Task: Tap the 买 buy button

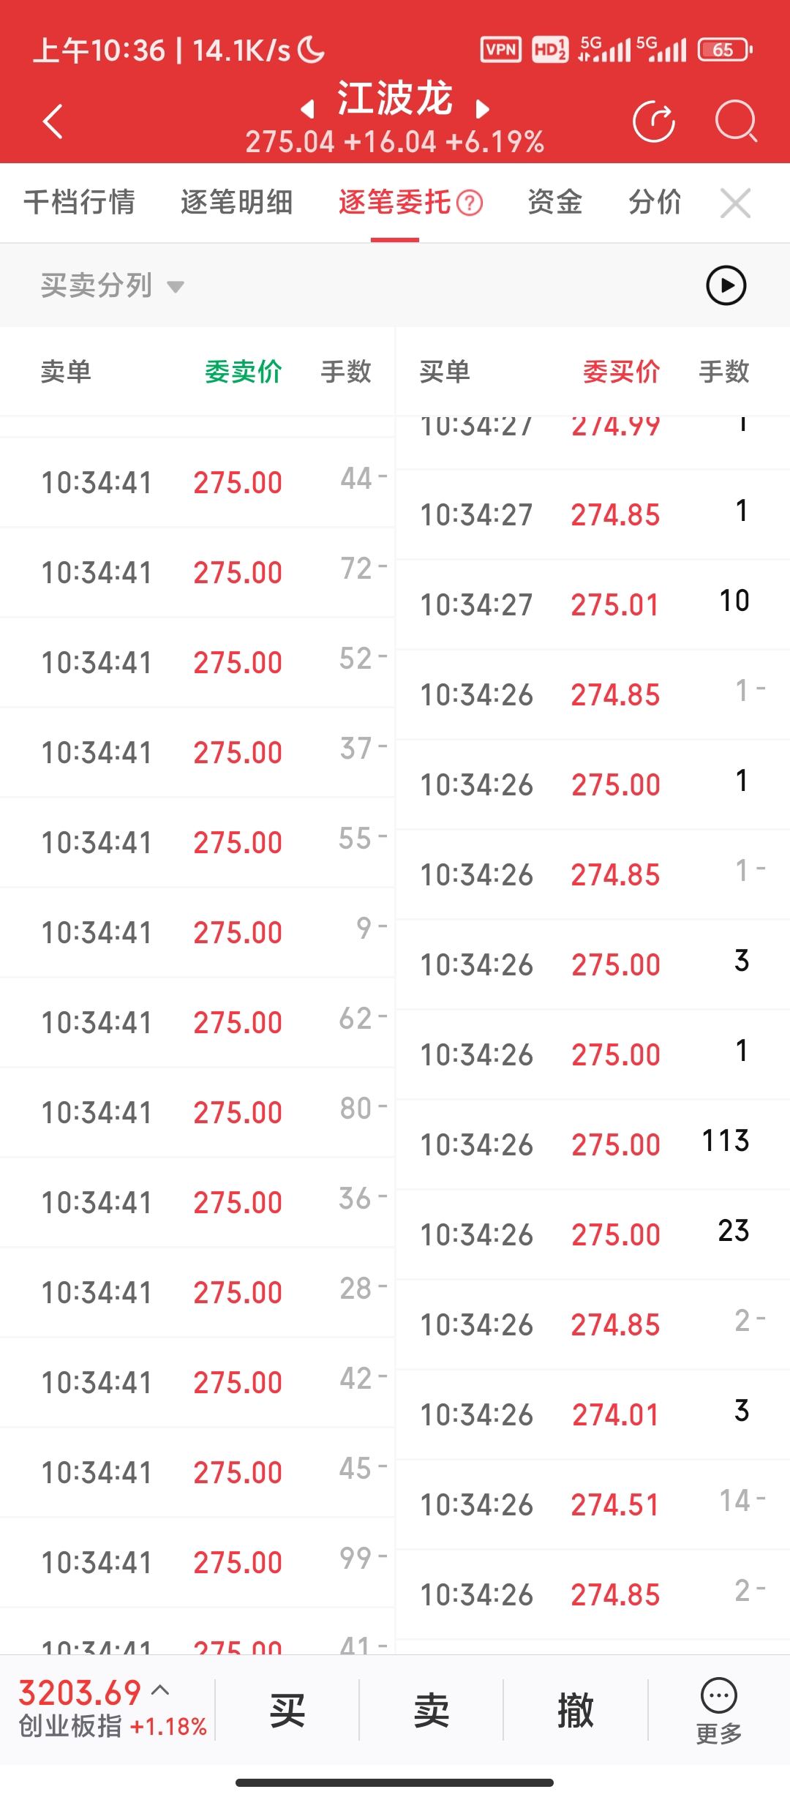Action: (287, 1711)
